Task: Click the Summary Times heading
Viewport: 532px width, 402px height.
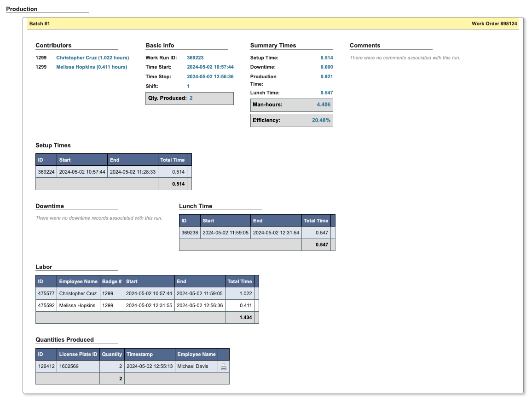Action: point(273,46)
